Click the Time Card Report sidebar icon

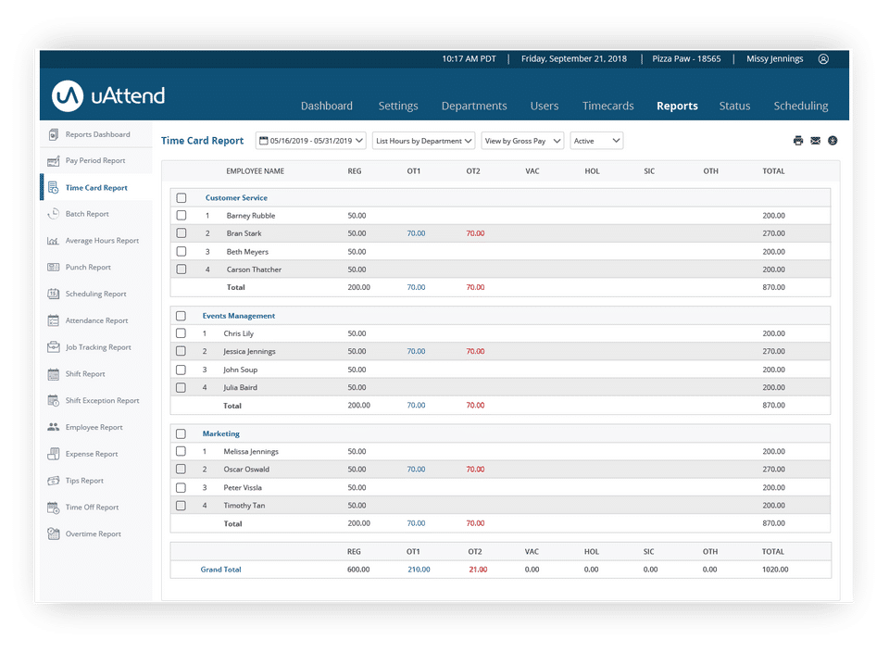coord(54,188)
